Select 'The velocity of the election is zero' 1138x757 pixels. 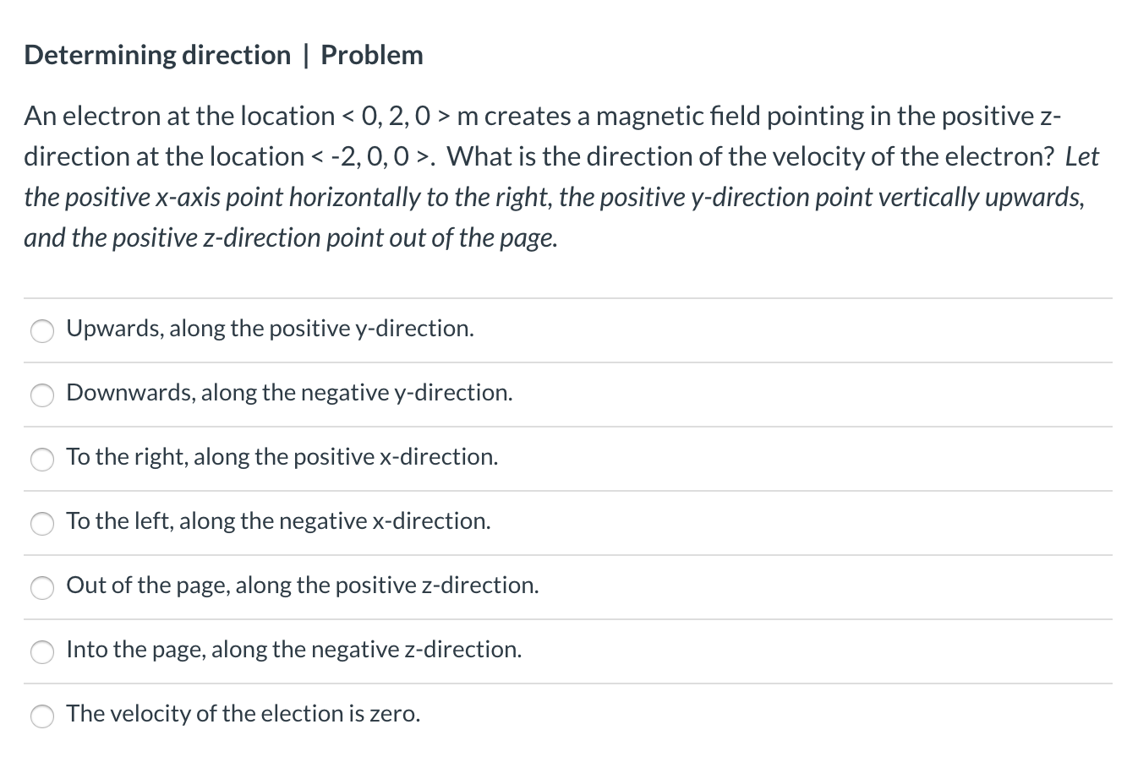click(243, 715)
